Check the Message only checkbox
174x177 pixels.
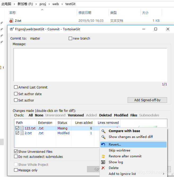click(x=16, y=170)
